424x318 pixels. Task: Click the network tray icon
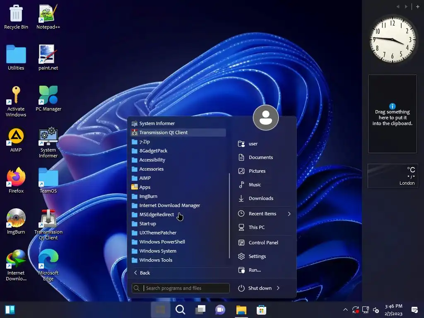click(366, 310)
